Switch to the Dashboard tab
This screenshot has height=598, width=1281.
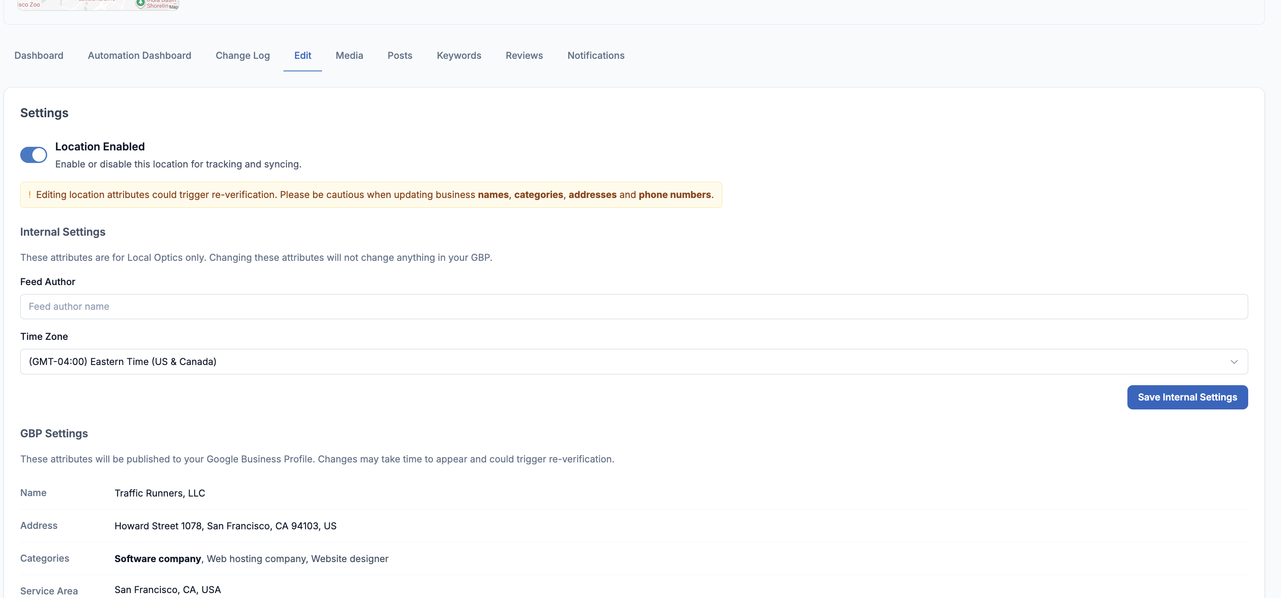click(39, 56)
